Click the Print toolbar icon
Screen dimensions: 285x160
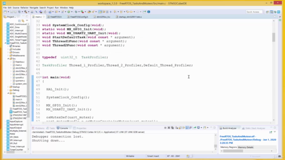(x=32, y=12)
